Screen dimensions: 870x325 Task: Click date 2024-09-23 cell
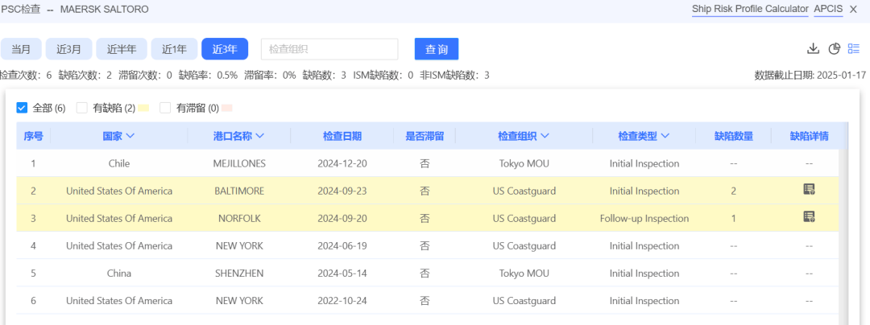point(342,191)
